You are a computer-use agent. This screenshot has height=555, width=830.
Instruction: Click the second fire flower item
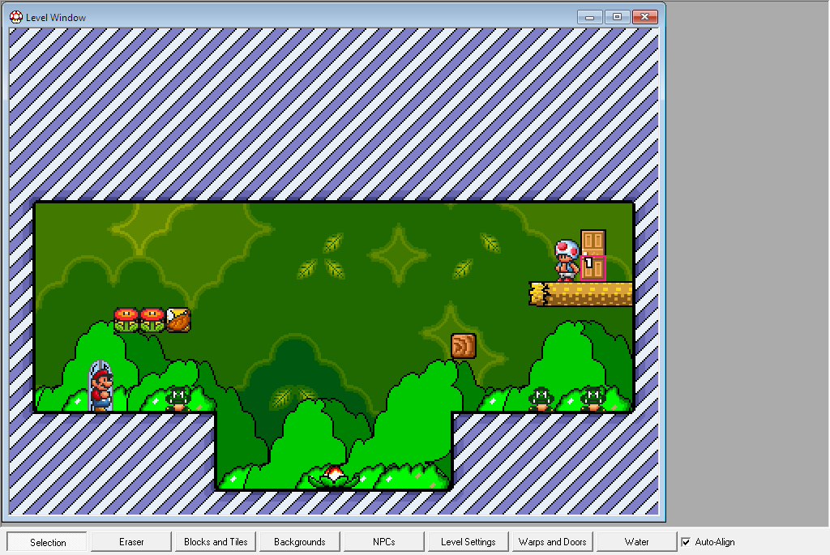(x=152, y=319)
